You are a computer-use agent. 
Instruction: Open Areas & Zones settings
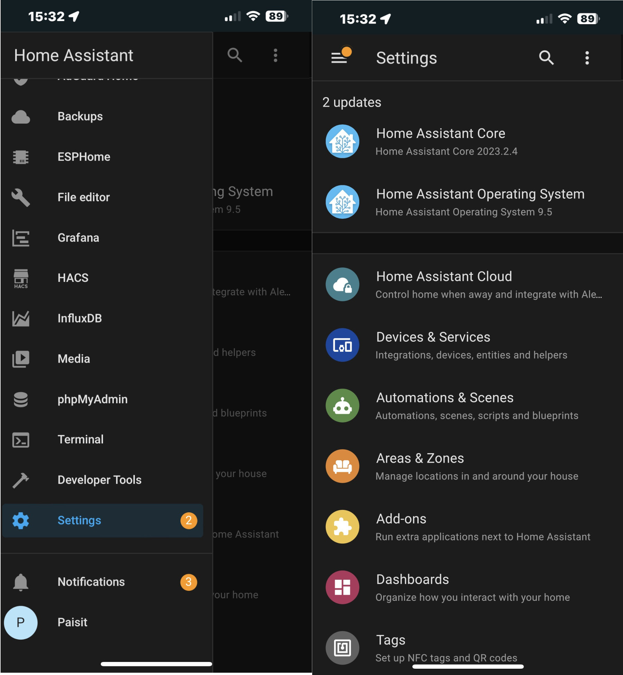click(x=467, y=467)
